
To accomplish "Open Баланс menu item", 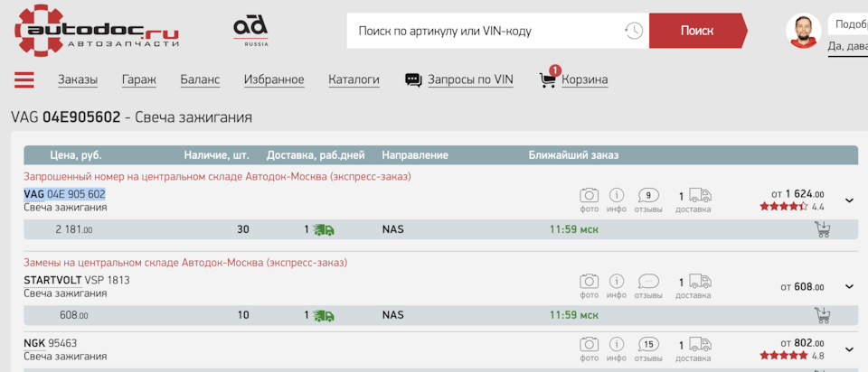I will pyautogui.click(x=200, y=79).
